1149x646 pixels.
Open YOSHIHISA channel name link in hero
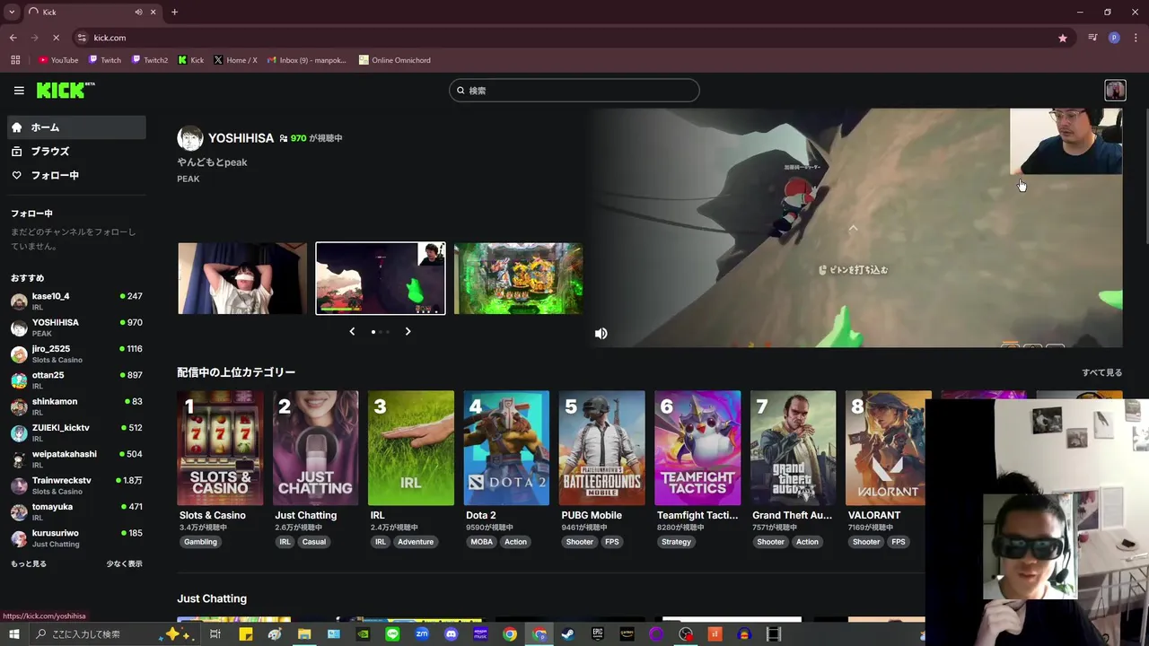(241, 138)
